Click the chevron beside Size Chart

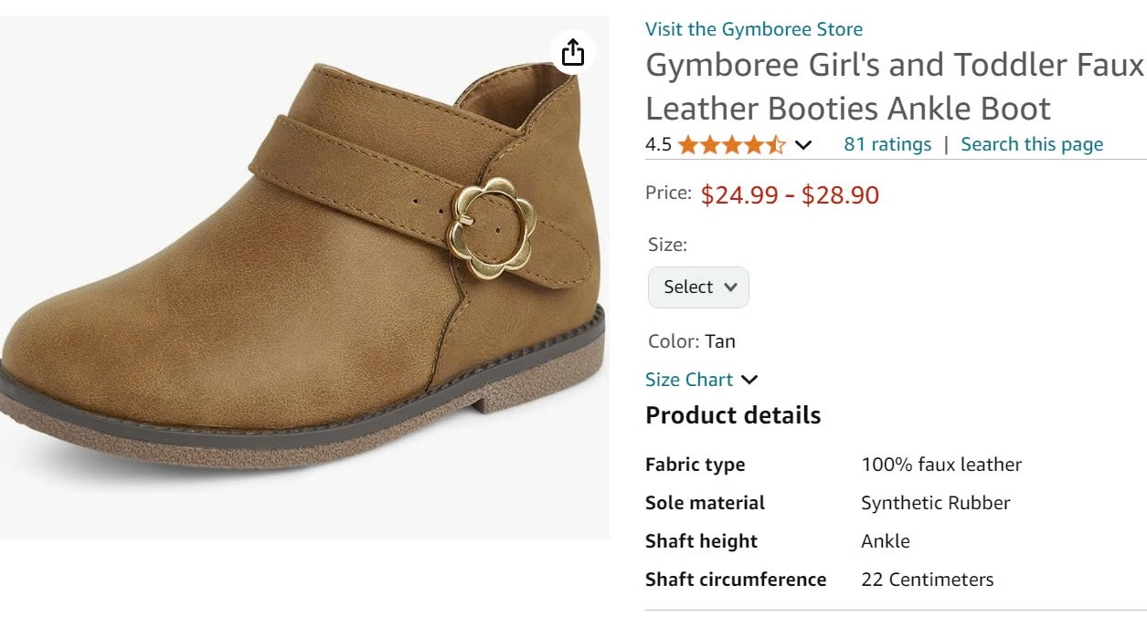point(750,379)
